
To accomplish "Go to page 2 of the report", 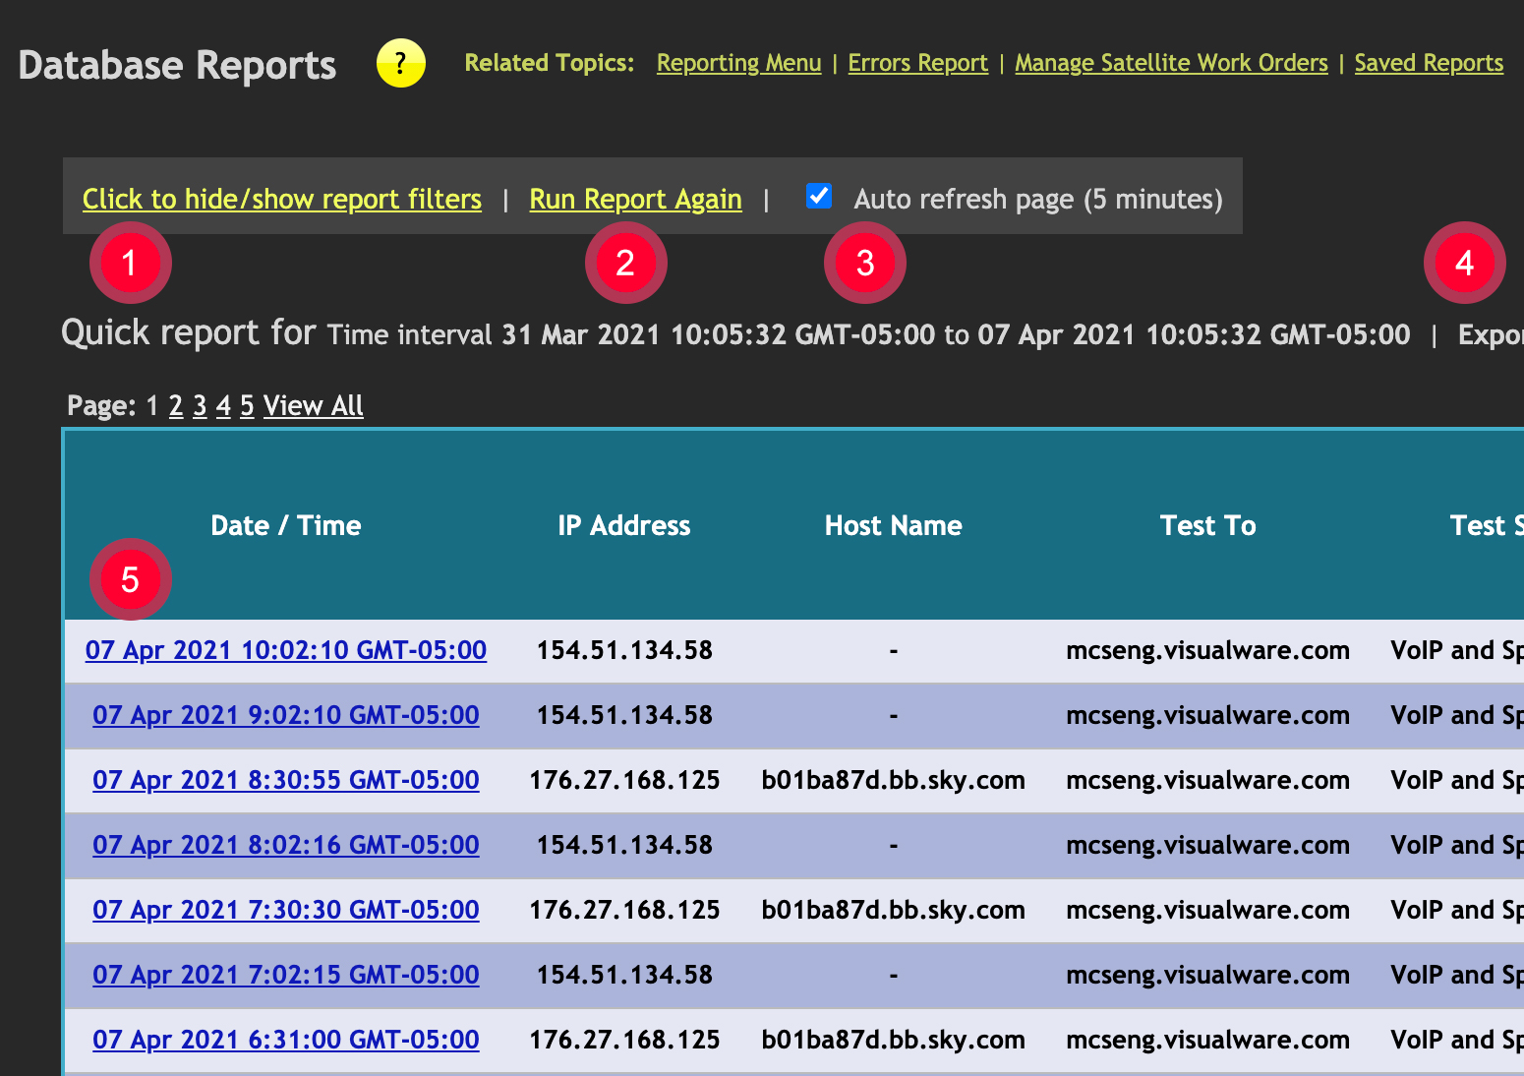I will tap(175, 405).
